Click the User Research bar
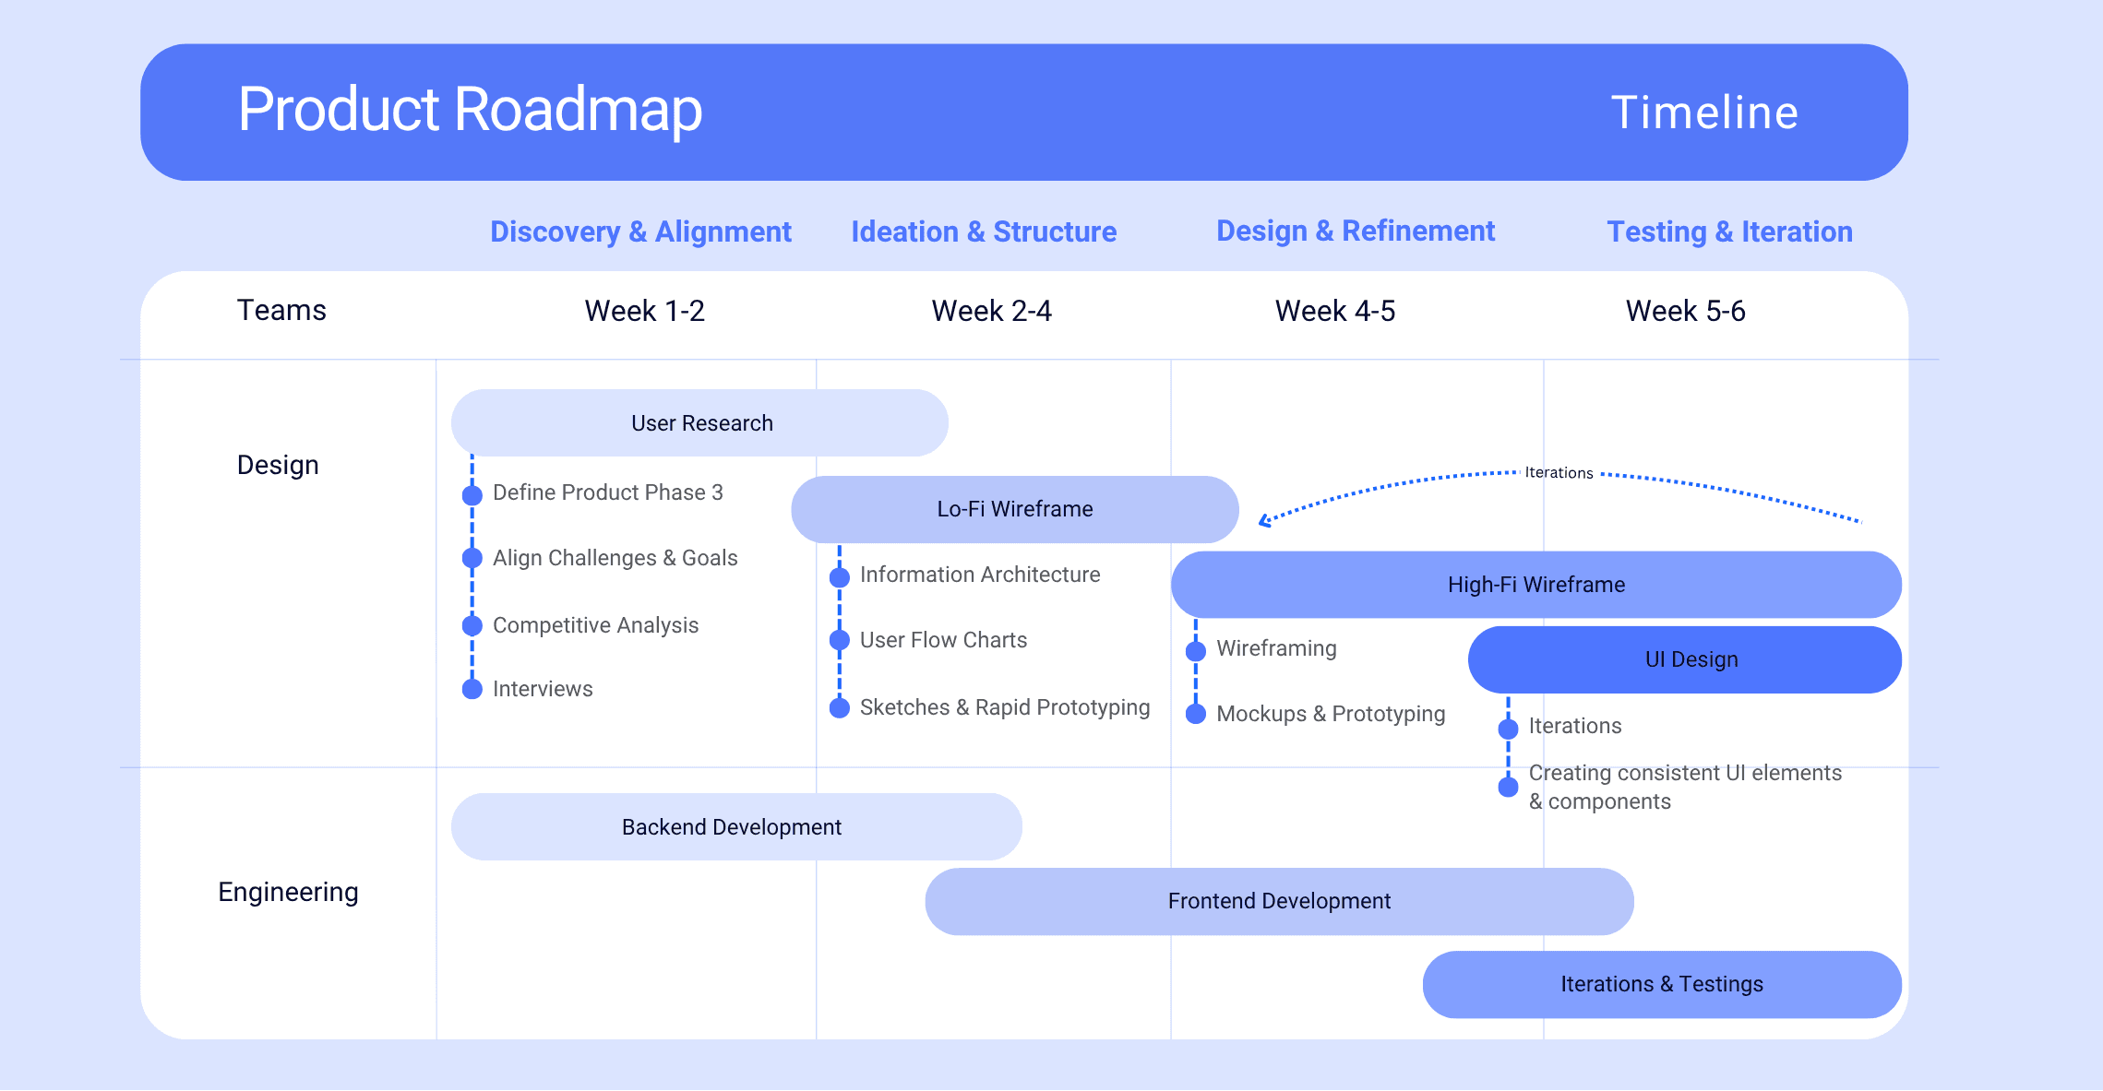This screenshot has height=1091, width=2103. click(699, 423)
